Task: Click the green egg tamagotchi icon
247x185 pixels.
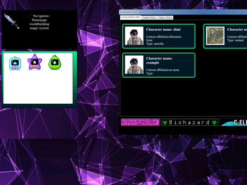Action: tap(55, 62)
